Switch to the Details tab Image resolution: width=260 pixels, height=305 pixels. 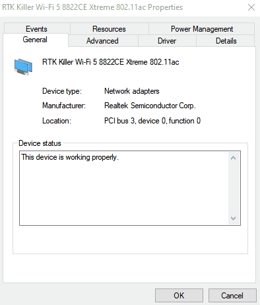click(x=226, y=41)
